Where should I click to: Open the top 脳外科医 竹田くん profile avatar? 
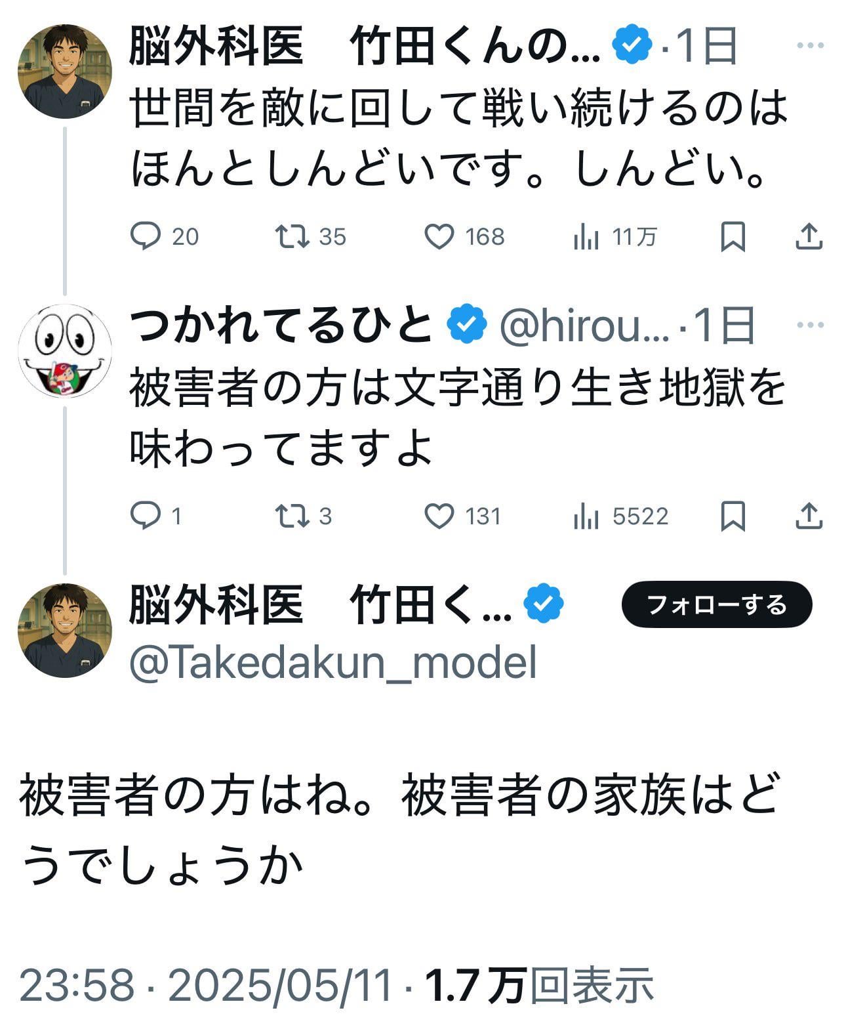click(x=65, y=71)
